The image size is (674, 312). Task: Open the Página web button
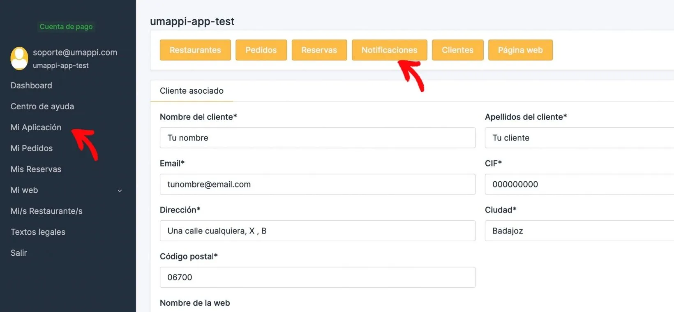click(520, 50)
